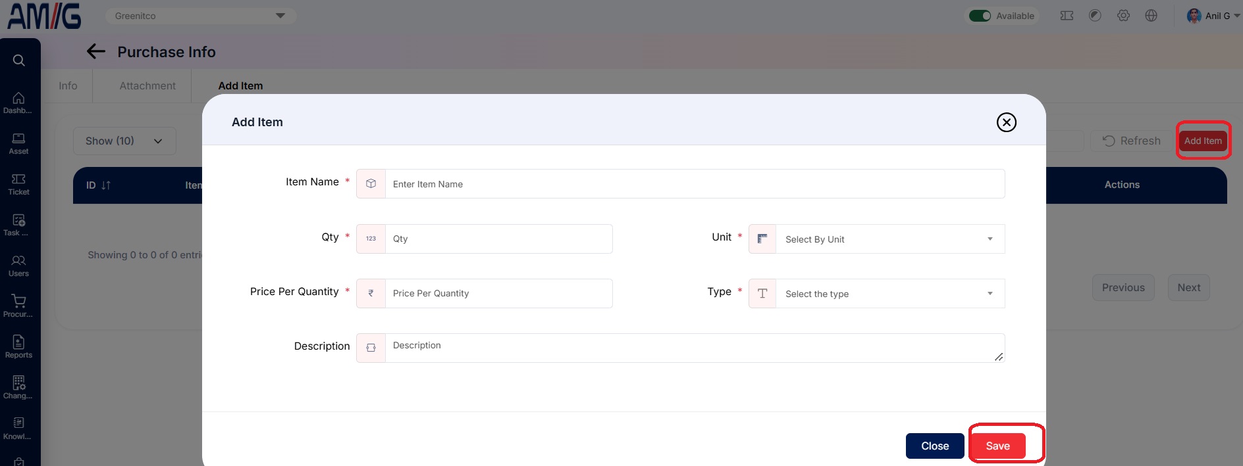The height and width of the screenshot is (466, 1243).
Task: Open the Change management section
Action: click(18, 388)
